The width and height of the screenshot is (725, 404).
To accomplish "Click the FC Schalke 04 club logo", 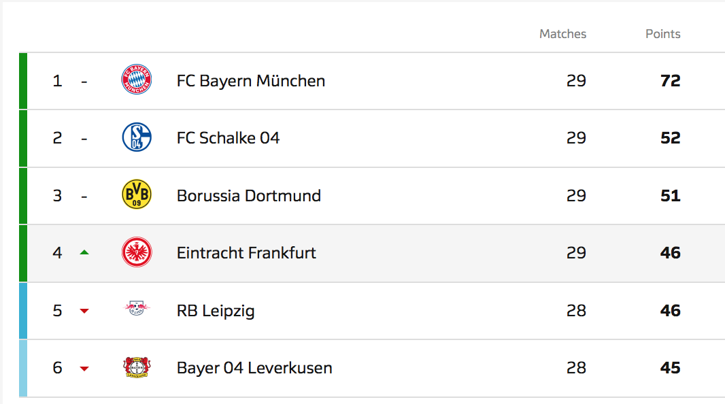I will (137, 138).
